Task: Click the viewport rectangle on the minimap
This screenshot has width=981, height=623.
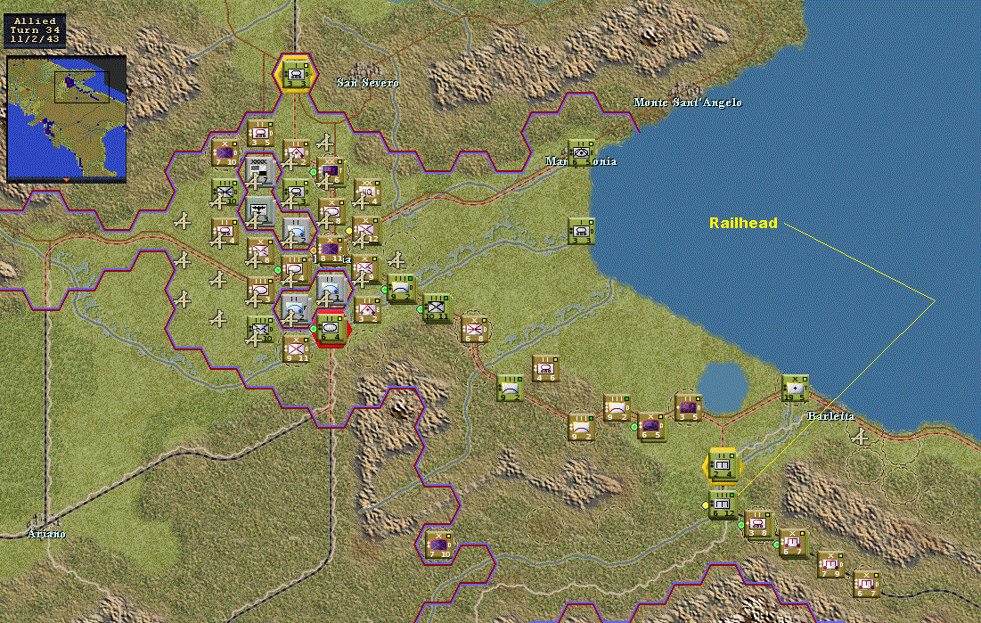Action: (x=82, y=87)
